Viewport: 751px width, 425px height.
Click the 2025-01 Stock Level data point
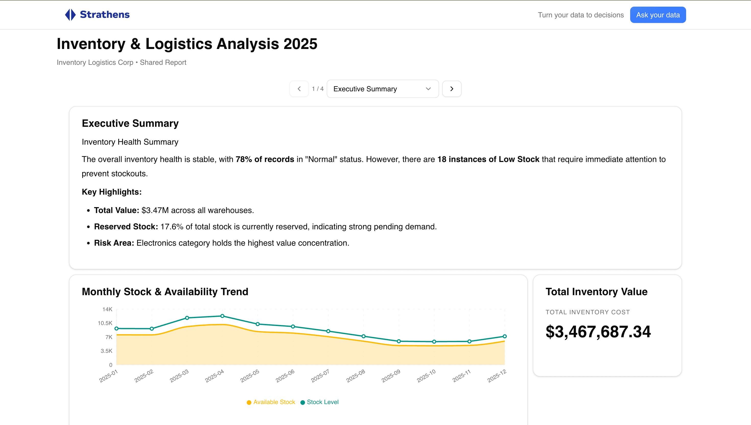[x=116, y=329]
